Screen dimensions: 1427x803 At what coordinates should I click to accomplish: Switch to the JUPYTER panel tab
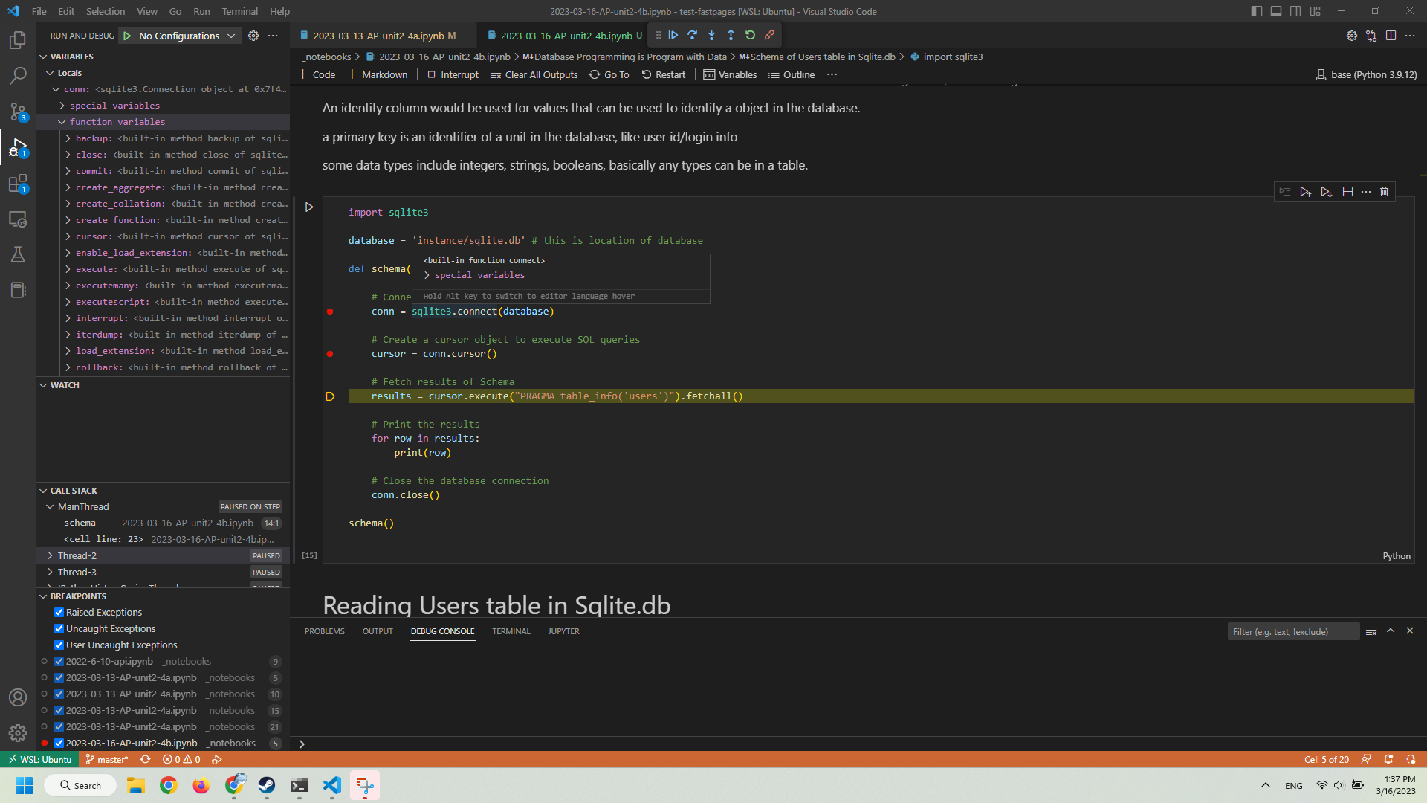pos(563,631)
